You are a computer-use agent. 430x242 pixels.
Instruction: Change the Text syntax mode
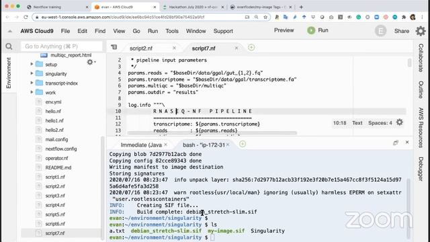(357, 123)
